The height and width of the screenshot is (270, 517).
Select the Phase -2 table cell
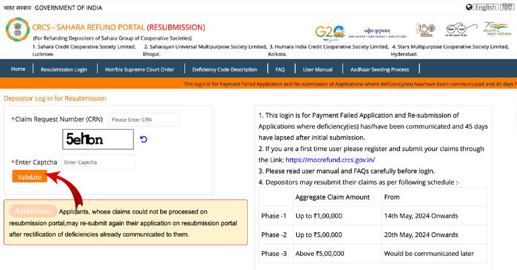pos(276,234)
